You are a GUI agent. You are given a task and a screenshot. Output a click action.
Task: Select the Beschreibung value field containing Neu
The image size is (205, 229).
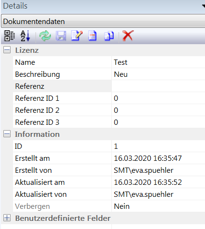click(158, 74)
